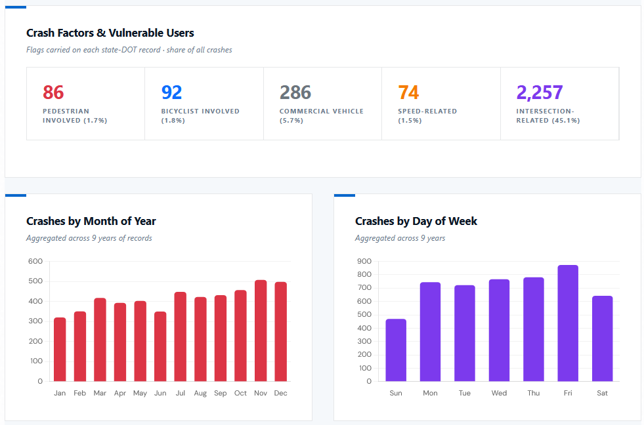Image resolution: width=644 pixels, height=425 pixels.
Task: Click the Saturday bar in weekday chart
Action: pyautogui.click(x=603, y=339)
